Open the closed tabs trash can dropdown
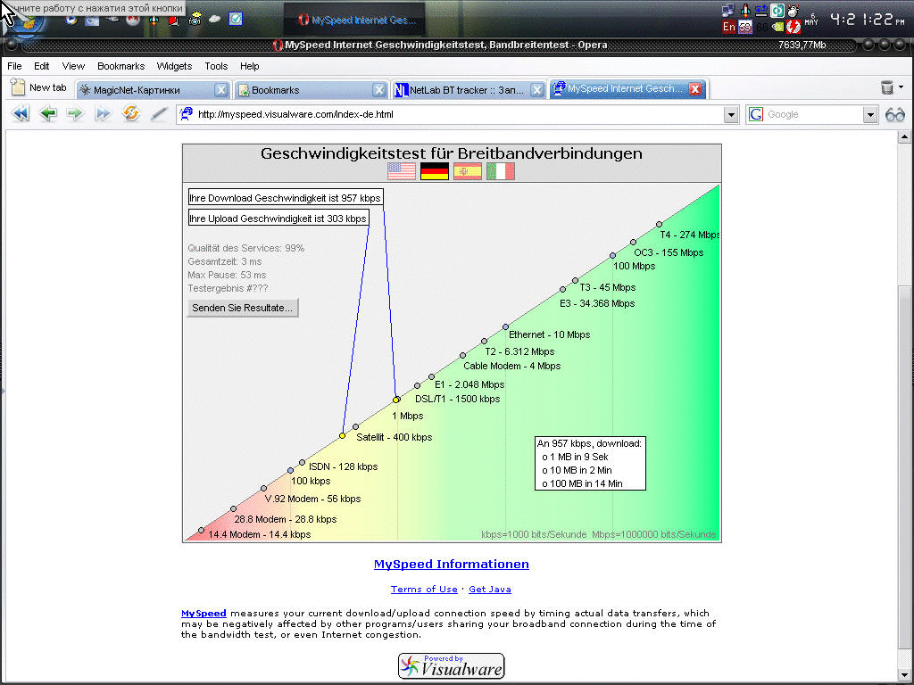 click(892, 87)
